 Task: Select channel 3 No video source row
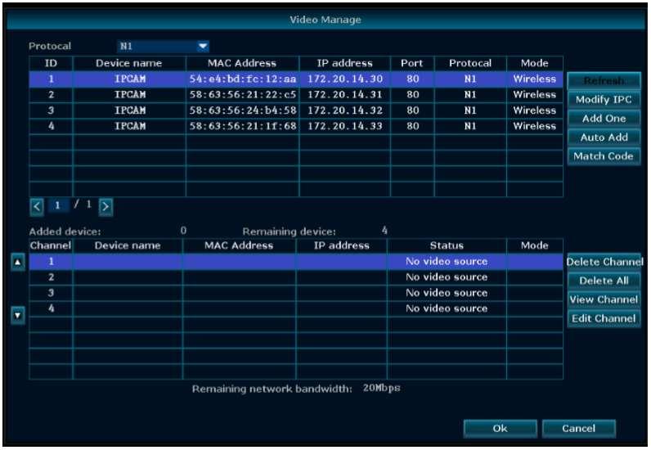(296, 293)
